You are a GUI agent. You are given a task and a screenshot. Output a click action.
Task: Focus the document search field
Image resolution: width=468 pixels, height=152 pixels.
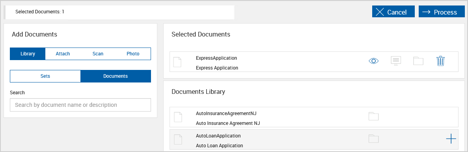(80, 105)
